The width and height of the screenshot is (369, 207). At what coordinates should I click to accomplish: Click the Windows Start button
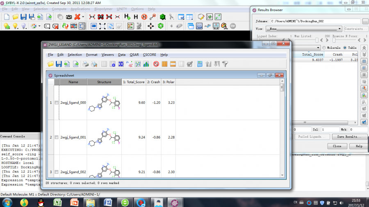coord(7,202)
